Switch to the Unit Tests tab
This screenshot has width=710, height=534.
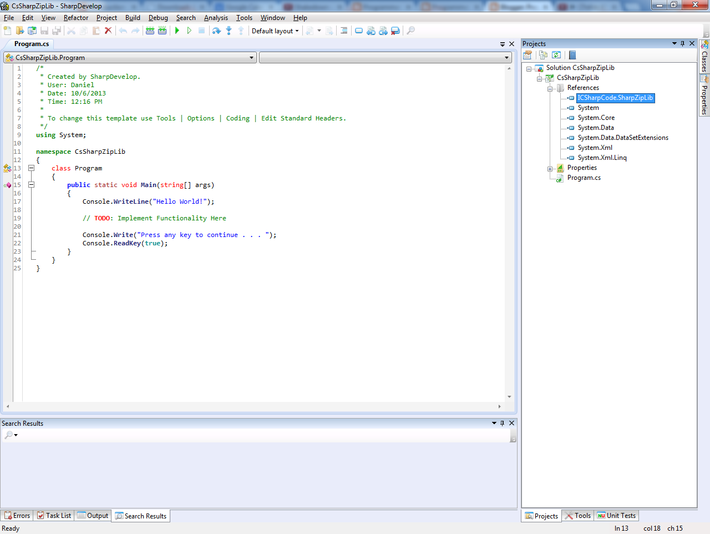pos(616,515)
